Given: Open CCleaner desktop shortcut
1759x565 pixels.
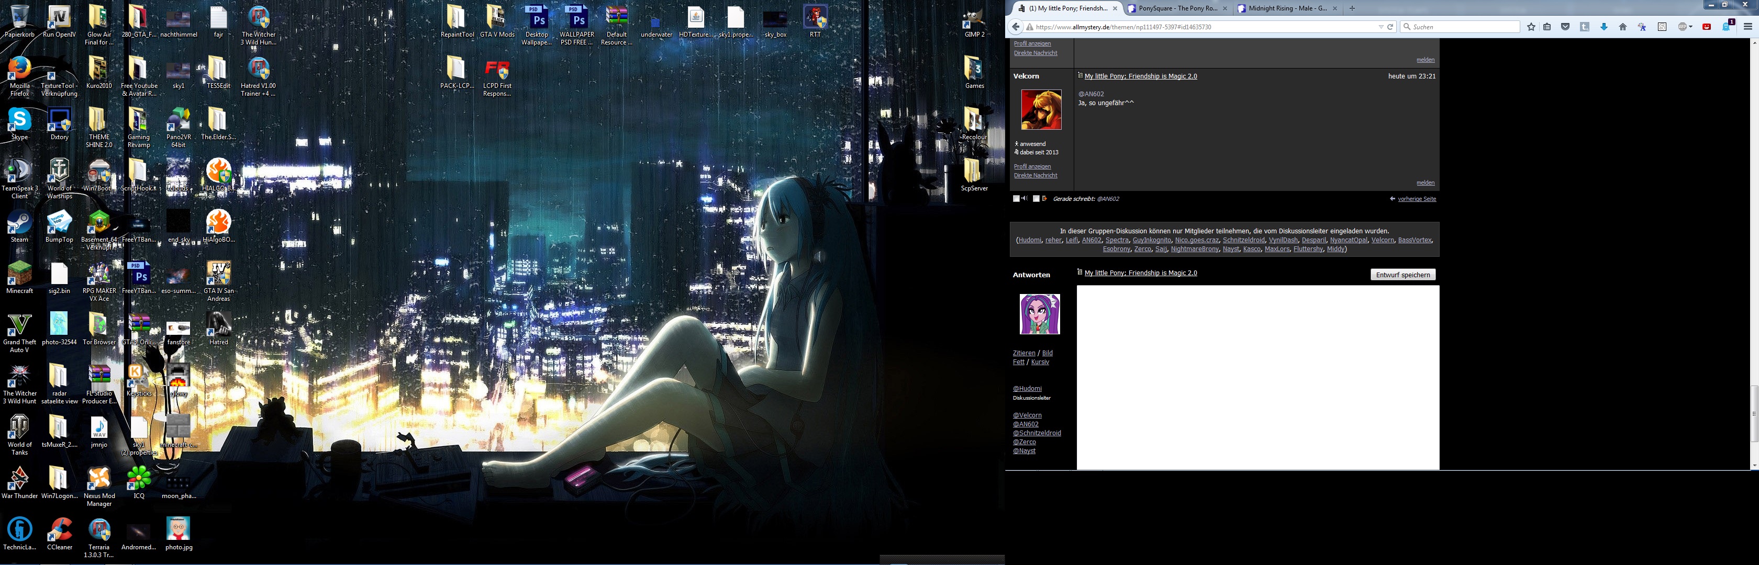Looking at the screenshot, I should (59, 534).
